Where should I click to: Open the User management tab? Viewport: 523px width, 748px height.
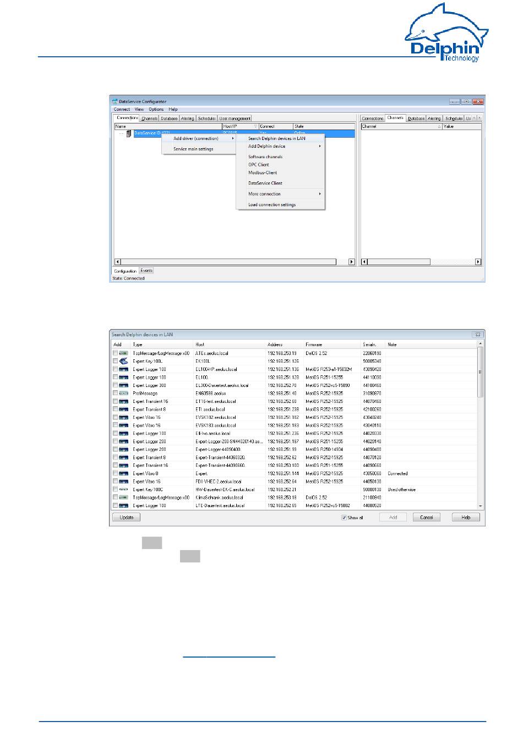point(235,118)
